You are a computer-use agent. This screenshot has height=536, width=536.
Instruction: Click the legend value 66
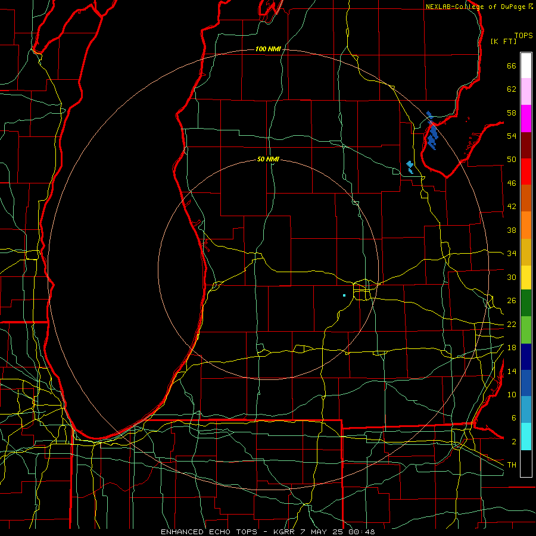(512, 66)
